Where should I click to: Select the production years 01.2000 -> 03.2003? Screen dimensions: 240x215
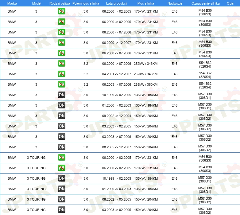point(117,189)
